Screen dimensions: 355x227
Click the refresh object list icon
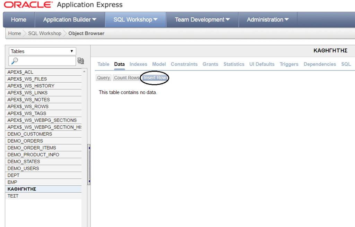point(80,61)
